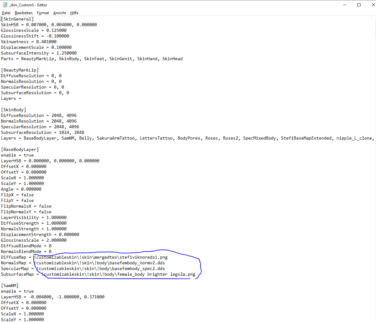This screenshot has height=322, width=376.
Task: Click the 'DisplacementScale = 0.100000' line
Action: 36,48
